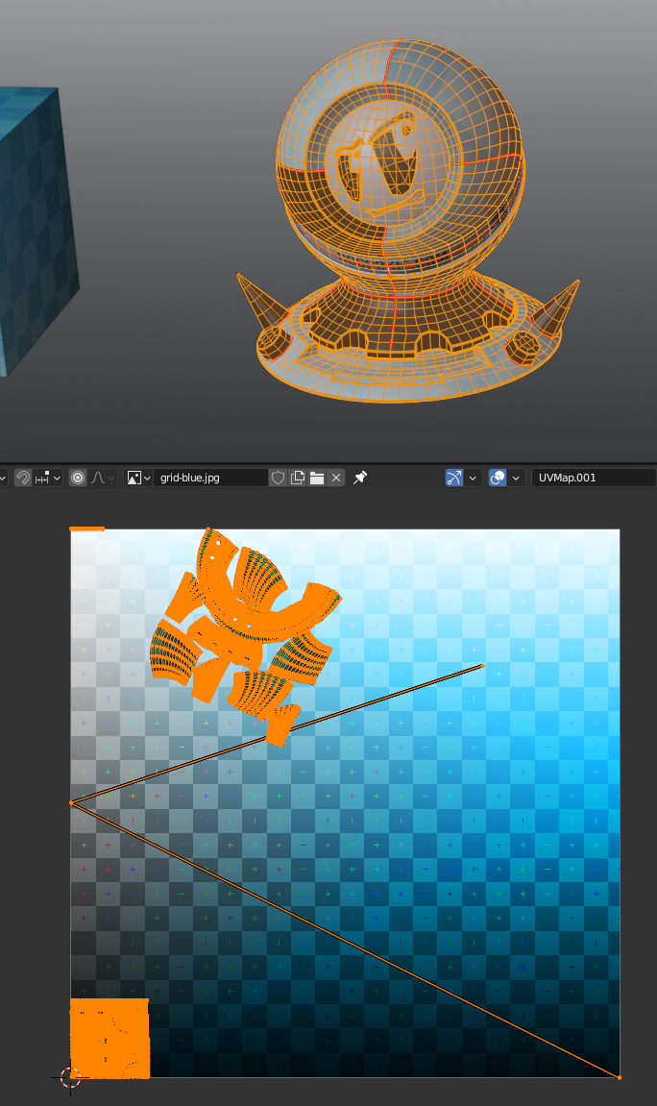Open the image browse dropdown icon
The height and width of the screenshot is (1106, 657).
[138, 478]
